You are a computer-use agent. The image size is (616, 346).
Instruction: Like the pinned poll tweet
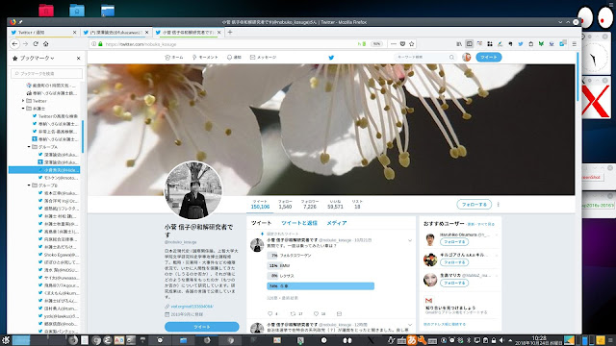tap(317, 314)
